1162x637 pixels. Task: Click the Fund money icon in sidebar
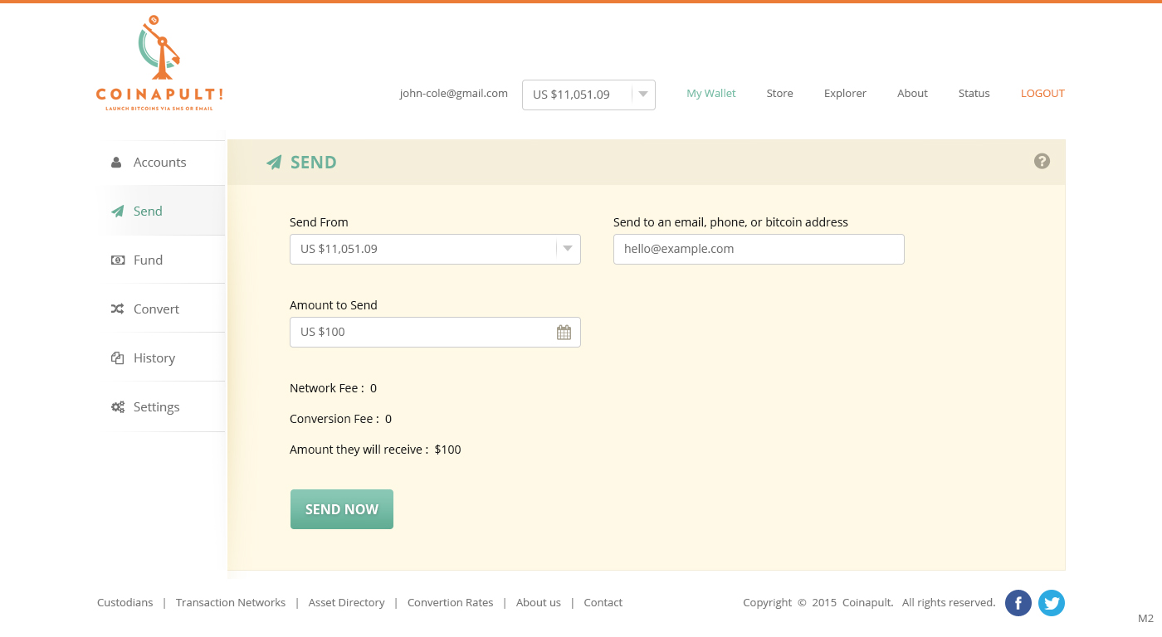(118, 260)
